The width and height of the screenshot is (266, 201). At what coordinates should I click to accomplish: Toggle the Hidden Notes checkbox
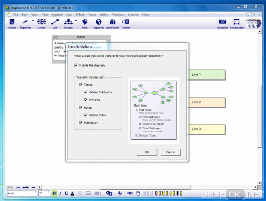tap(86, 115)
